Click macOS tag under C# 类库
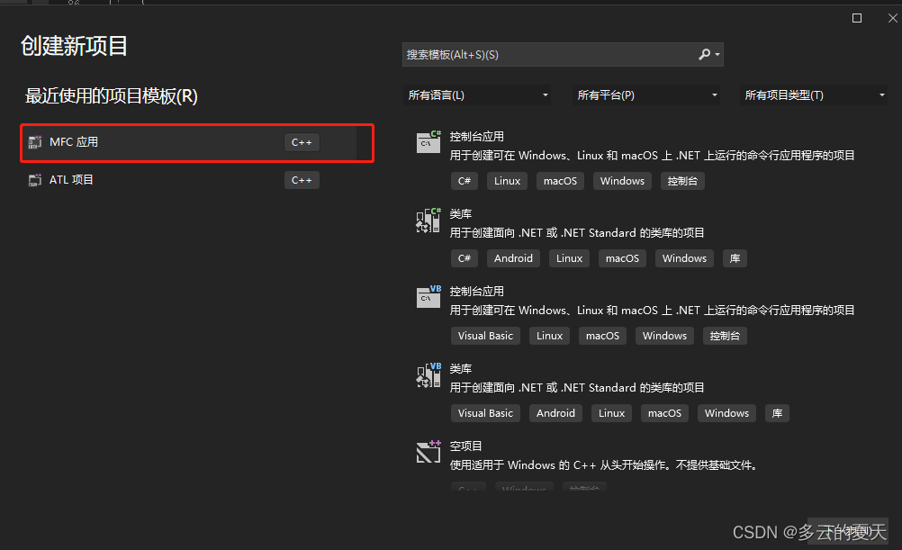This screenshot has height=550, width=902. 622,258
